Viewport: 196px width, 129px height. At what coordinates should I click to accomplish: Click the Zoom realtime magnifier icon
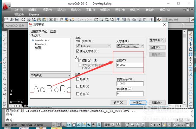(x=102, y=20)
